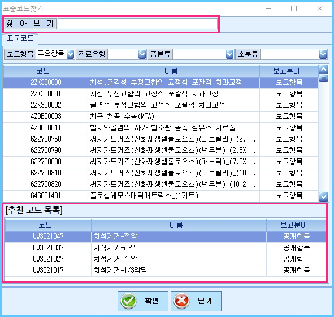The image size is (334, 317).
Task: Sort upper table by 보고분야 header
Action: [289, 71]
